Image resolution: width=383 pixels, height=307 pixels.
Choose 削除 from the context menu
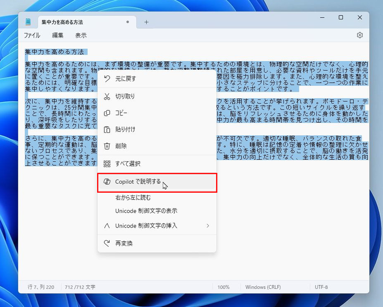(x=157, y=146)
